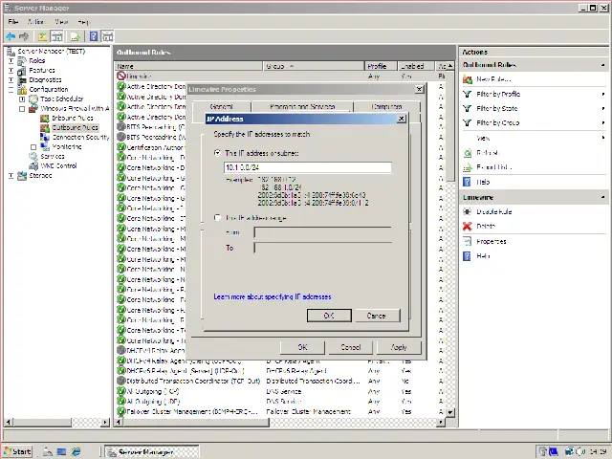
Task: Click the IP address or subnet input field
Action: (x=308, y=167)
